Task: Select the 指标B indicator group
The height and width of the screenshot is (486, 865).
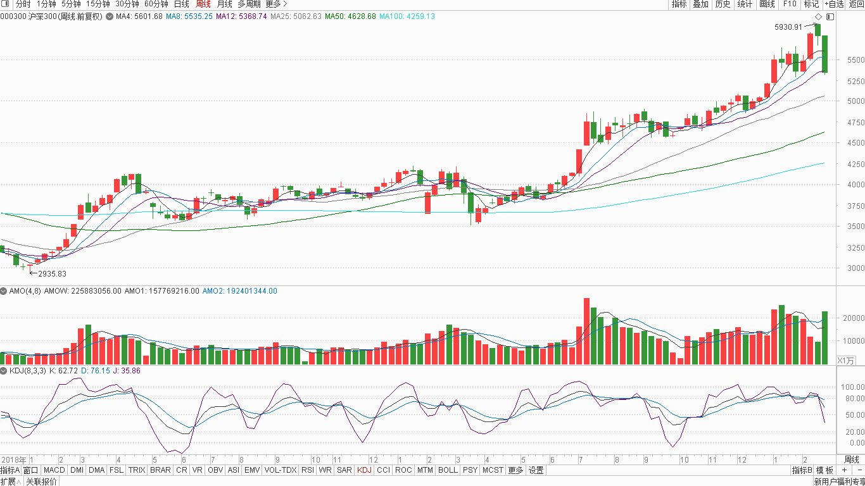Action: 802,470
